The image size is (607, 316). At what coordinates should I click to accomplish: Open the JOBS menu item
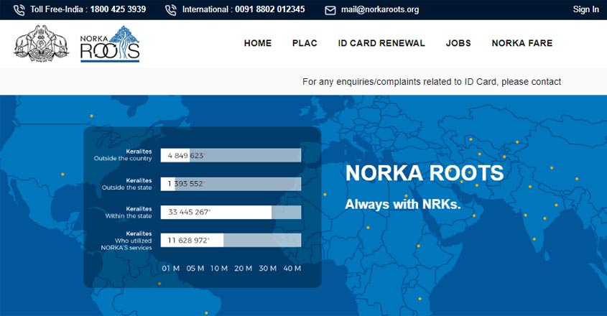[458, 43]
